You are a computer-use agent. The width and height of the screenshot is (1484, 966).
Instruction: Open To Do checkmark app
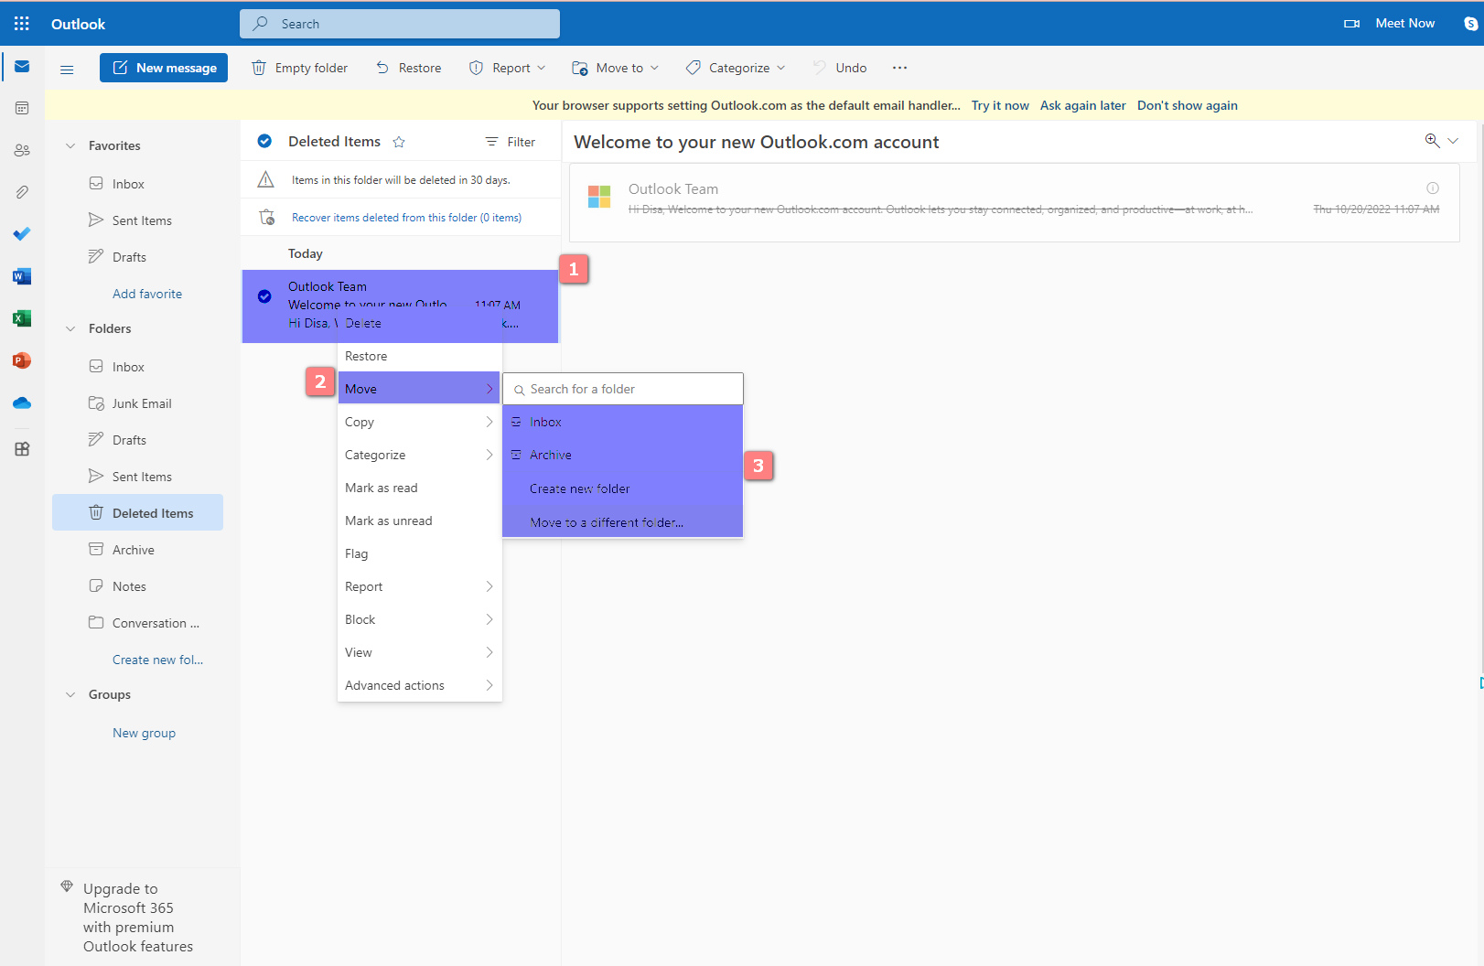click(x=22, y=234)
